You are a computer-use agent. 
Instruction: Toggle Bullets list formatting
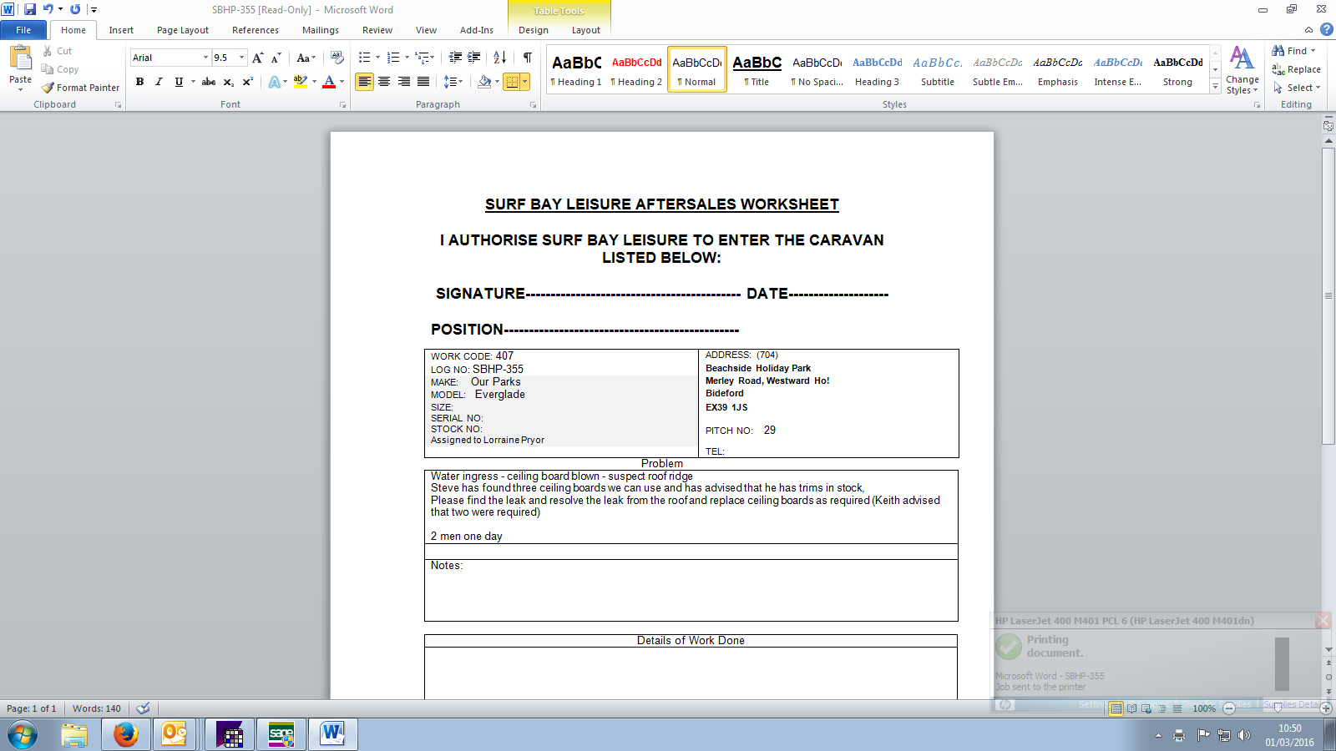[x=364, y=58]
